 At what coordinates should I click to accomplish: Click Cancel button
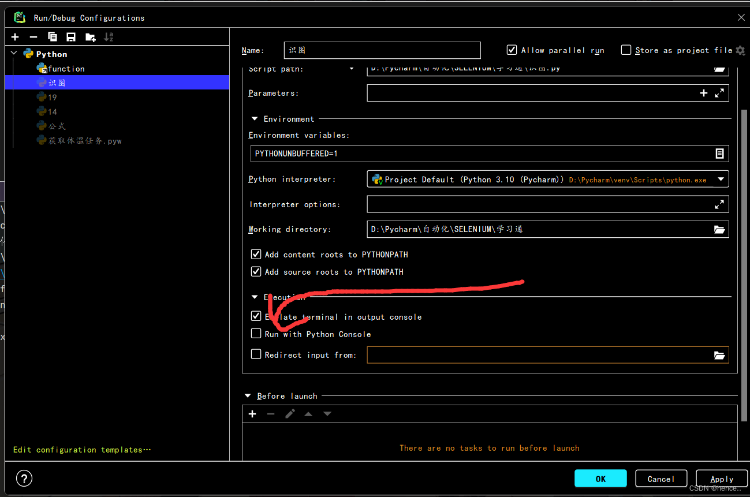point(661,479)
